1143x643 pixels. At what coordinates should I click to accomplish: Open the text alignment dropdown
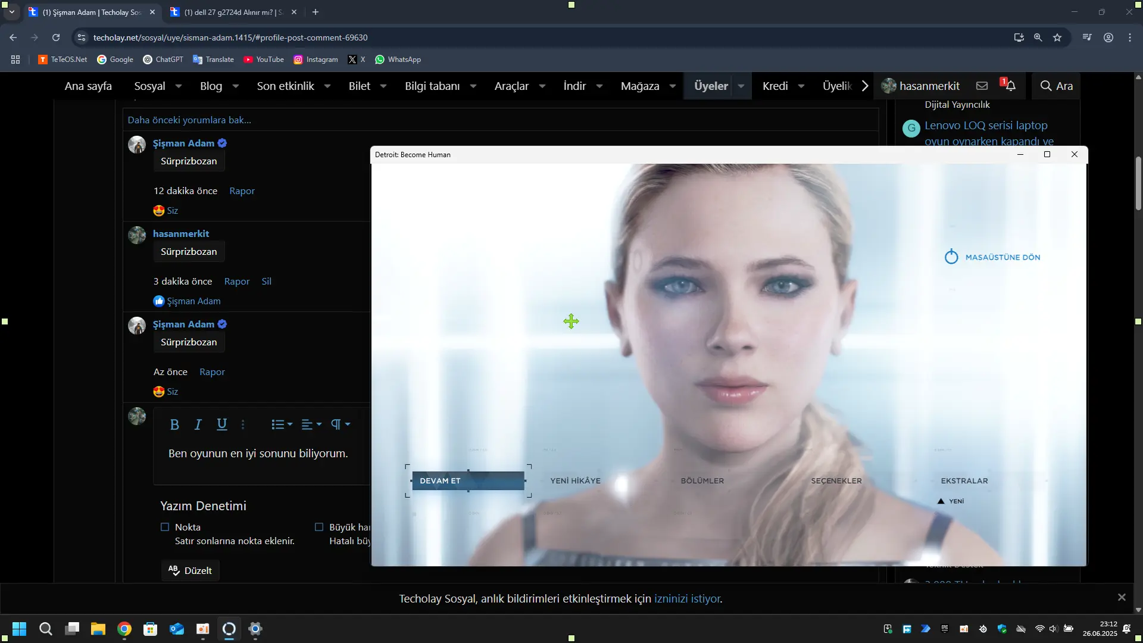(x=311, y=424)
